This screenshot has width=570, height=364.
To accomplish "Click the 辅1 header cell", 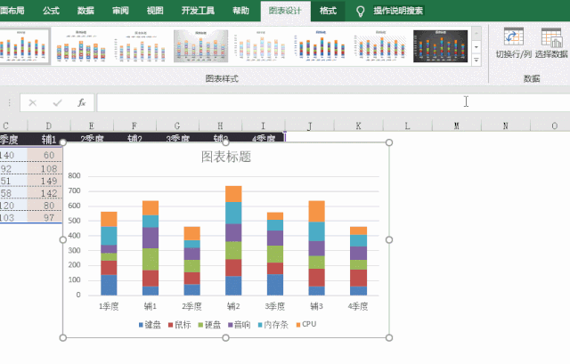I will 49,139.
